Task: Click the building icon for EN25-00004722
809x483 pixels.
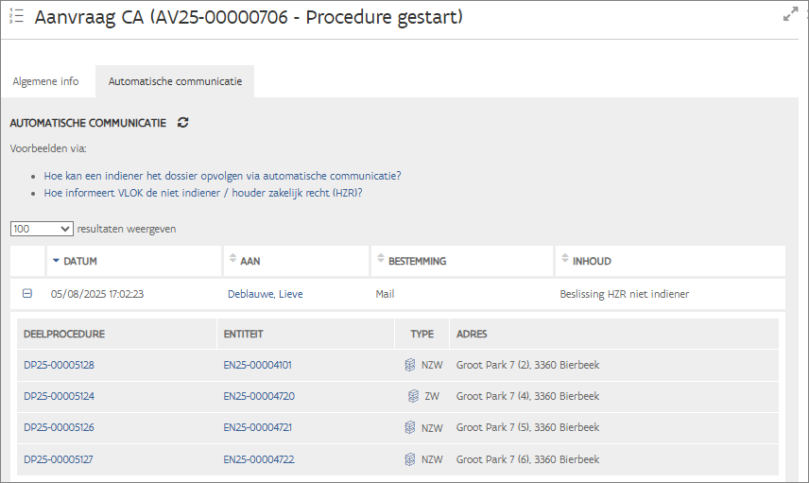Action: [410, 459]
